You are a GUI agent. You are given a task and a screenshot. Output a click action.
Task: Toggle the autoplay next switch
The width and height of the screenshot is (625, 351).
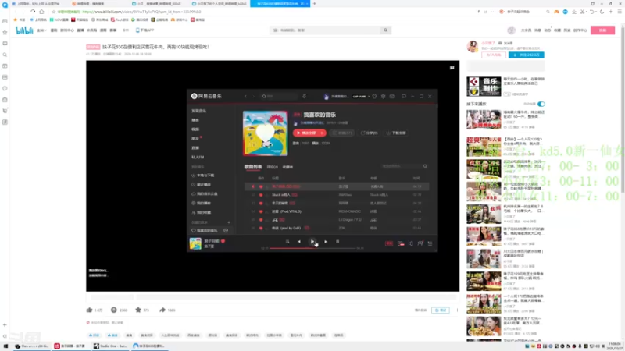point(541,104)
